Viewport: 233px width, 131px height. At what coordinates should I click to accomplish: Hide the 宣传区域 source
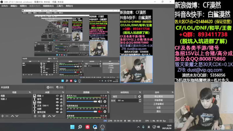pos(57,112)
